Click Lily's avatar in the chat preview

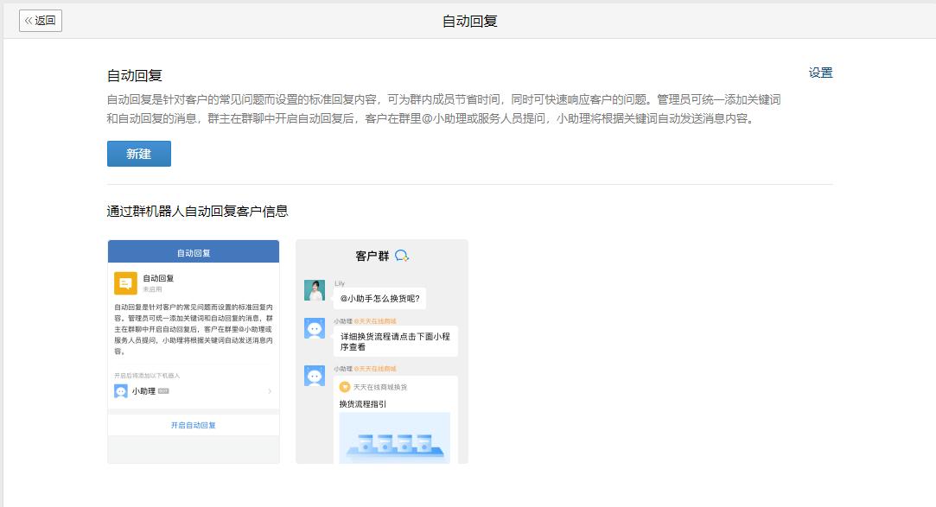314,290
